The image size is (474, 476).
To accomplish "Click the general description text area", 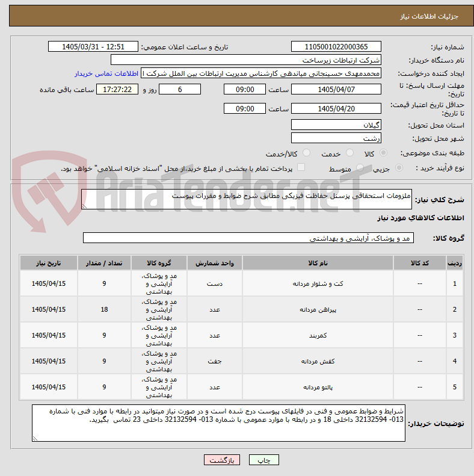I will (247, 199).
